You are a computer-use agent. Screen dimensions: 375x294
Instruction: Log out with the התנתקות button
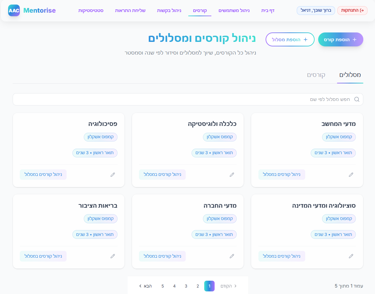(x=352, y=10)
